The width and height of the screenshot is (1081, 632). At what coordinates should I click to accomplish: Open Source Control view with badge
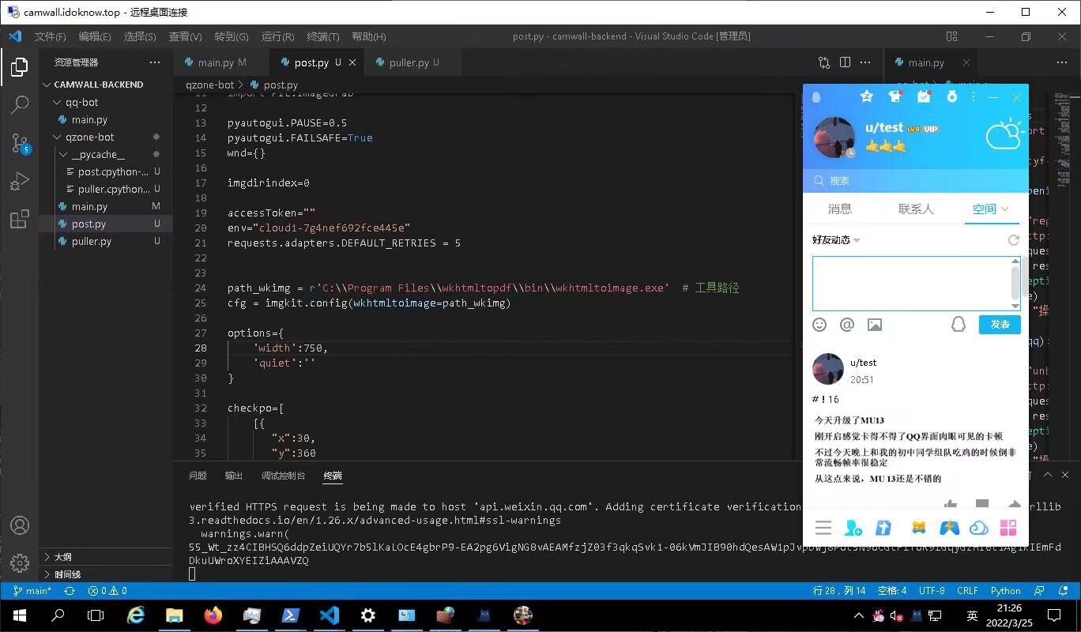coord(20,143)
